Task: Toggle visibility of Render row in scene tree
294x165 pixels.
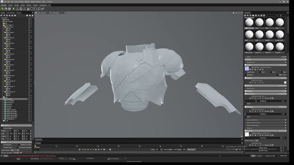Action: pos(29,20)
